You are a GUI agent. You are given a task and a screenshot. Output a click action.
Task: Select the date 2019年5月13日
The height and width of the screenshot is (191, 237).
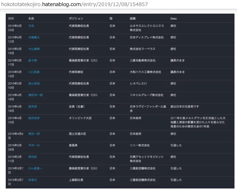15,74
